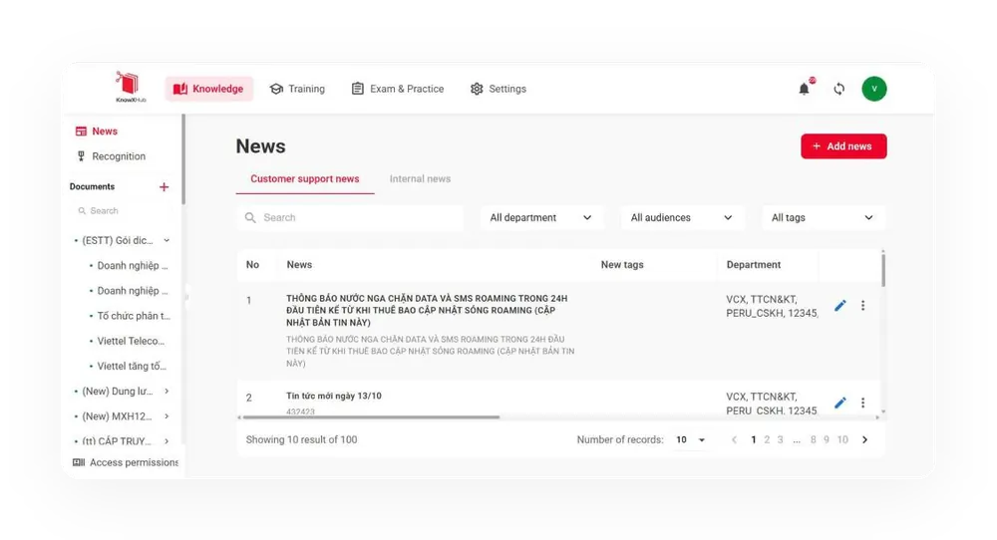Screen dimensions: 997x540
Task: Go to previous page arrow
Action: (x=735, y=439)
